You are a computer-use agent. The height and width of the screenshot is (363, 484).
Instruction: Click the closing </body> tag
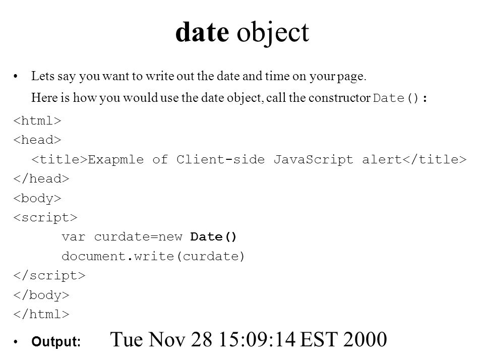tap(41, 295)
